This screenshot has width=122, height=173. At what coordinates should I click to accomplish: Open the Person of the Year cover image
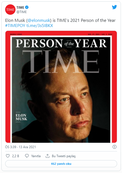[61, 87]
